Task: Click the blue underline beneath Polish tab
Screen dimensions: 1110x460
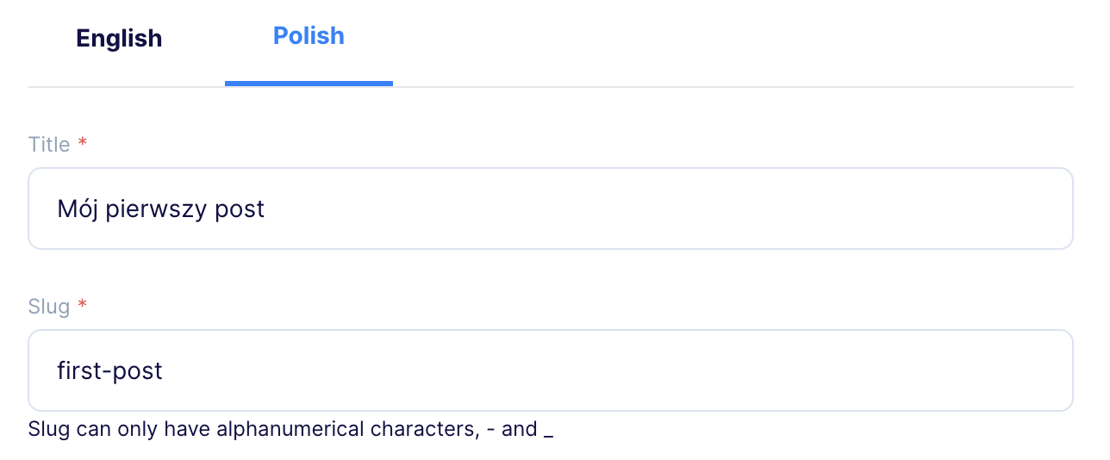Action: pyautogui.click(x=309, y=84)
